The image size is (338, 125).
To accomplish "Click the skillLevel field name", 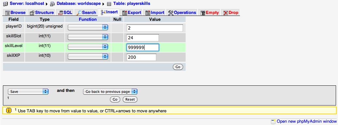I will pyautogui.click(x=14, y=46).
